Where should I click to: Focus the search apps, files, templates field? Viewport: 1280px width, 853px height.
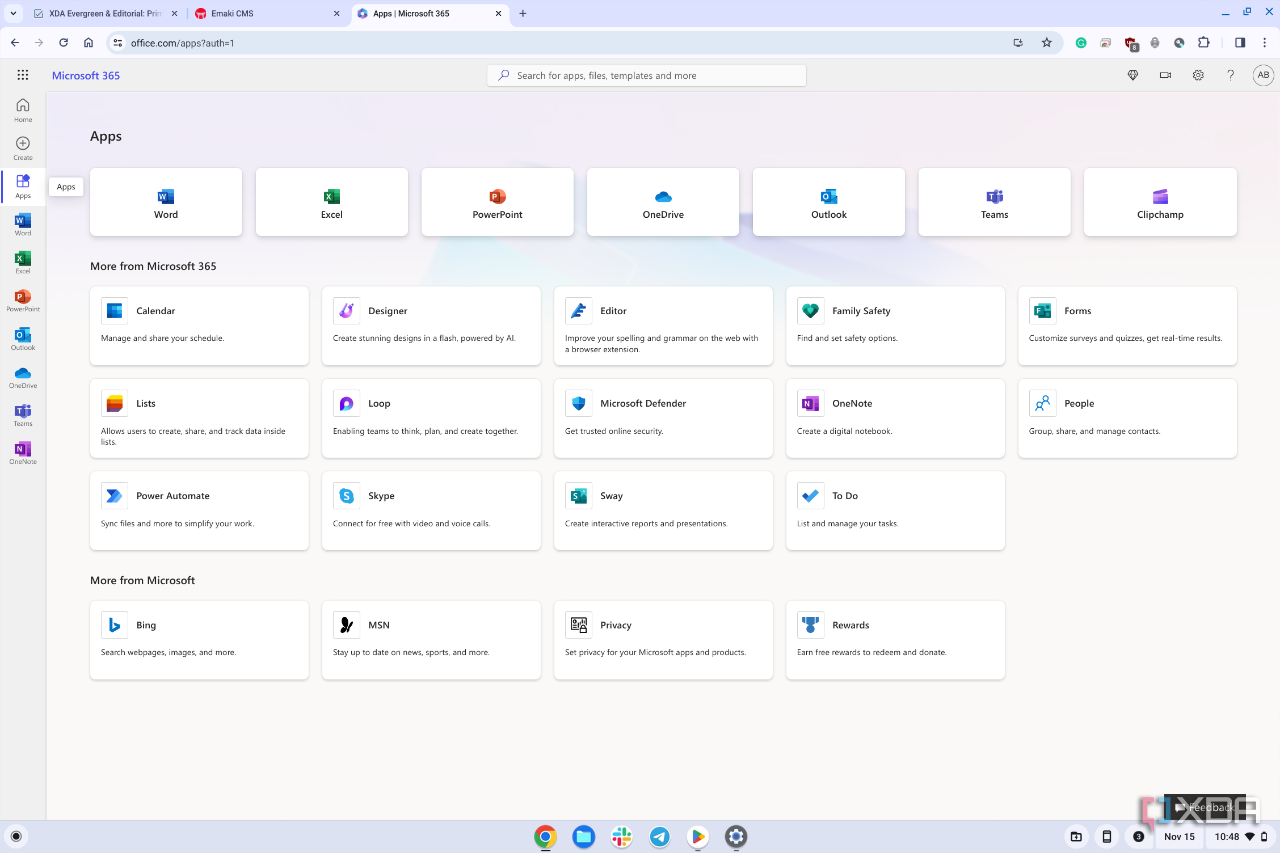tap(646, 75)
